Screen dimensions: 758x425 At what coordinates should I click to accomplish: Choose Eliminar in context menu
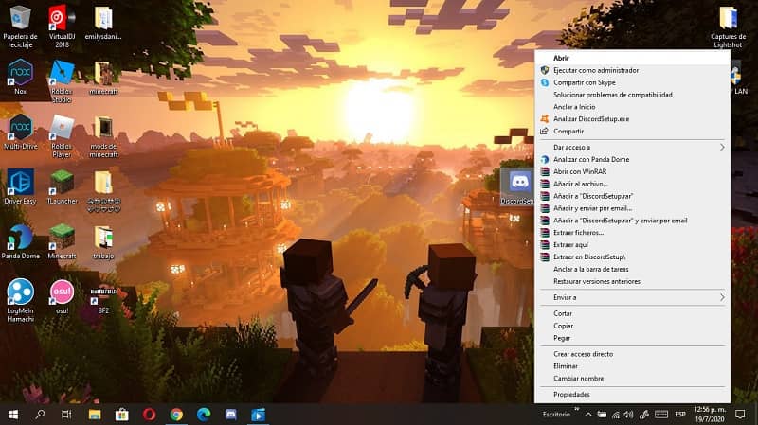(632, 366)
